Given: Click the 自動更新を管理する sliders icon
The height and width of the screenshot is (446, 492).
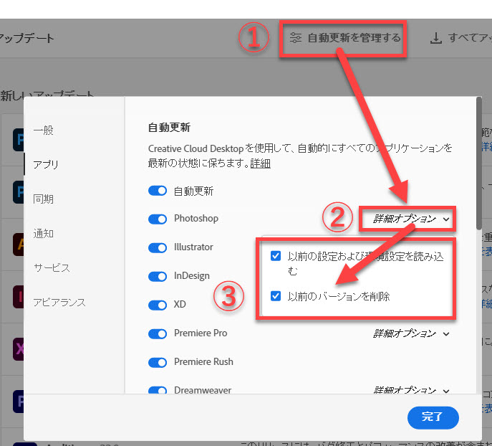Looking at the screenshot, I should pyautogui.click(x=295, y=38).
